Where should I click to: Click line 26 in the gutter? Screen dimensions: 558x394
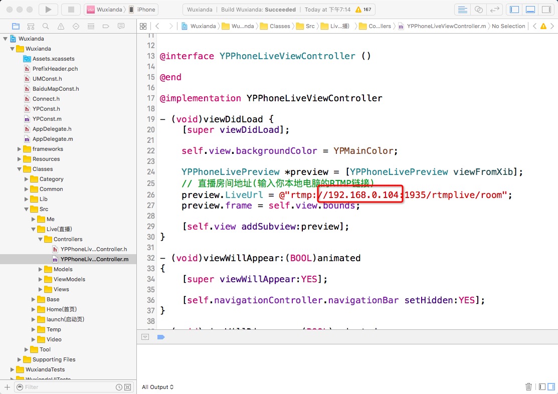(x=151, y=194)
